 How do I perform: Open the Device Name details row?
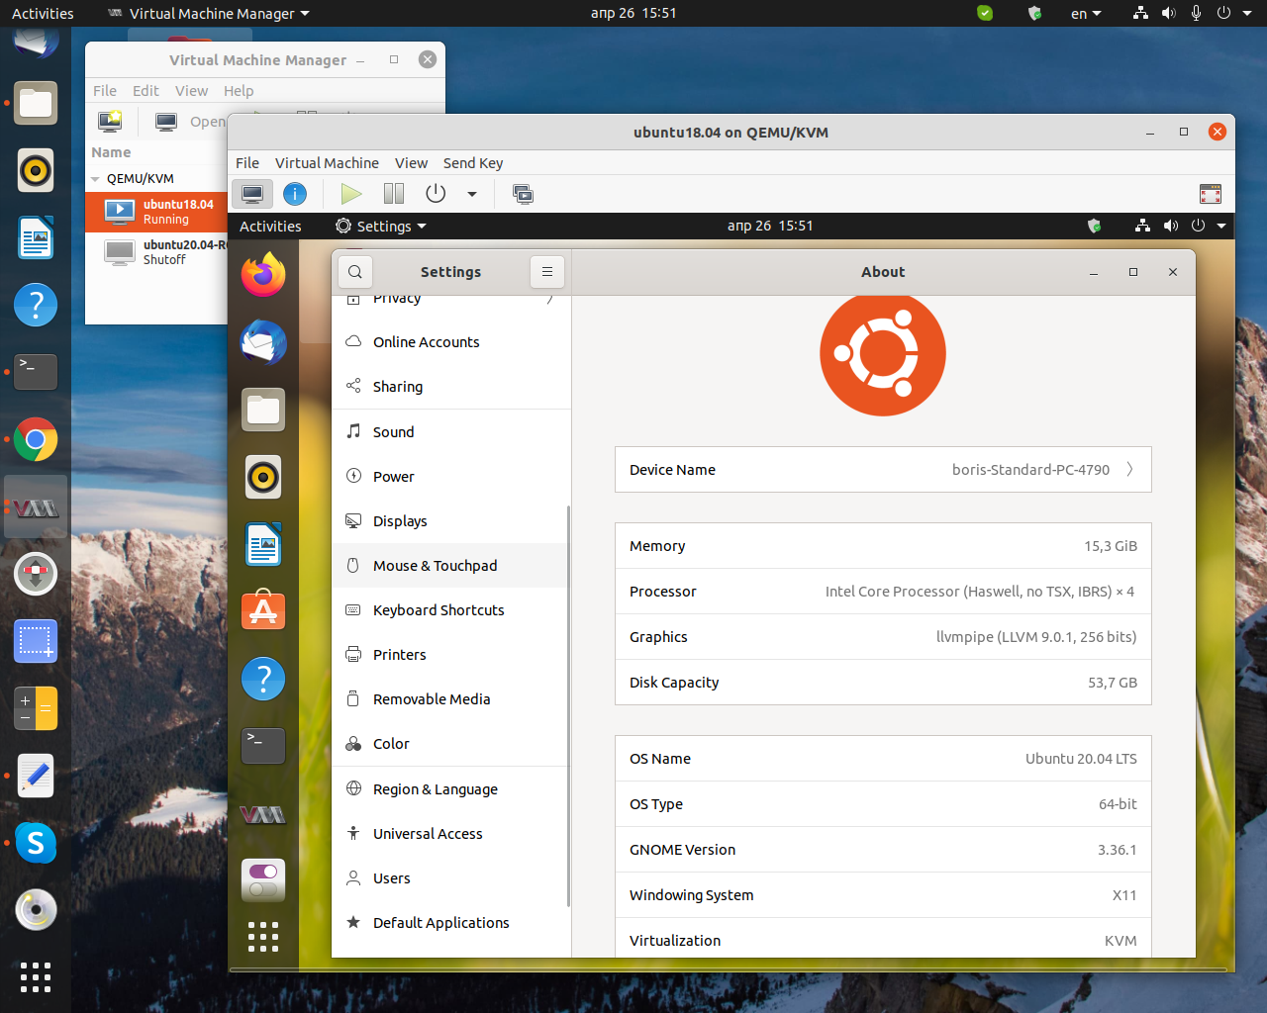pyautogui.click(x=883, y=469)
